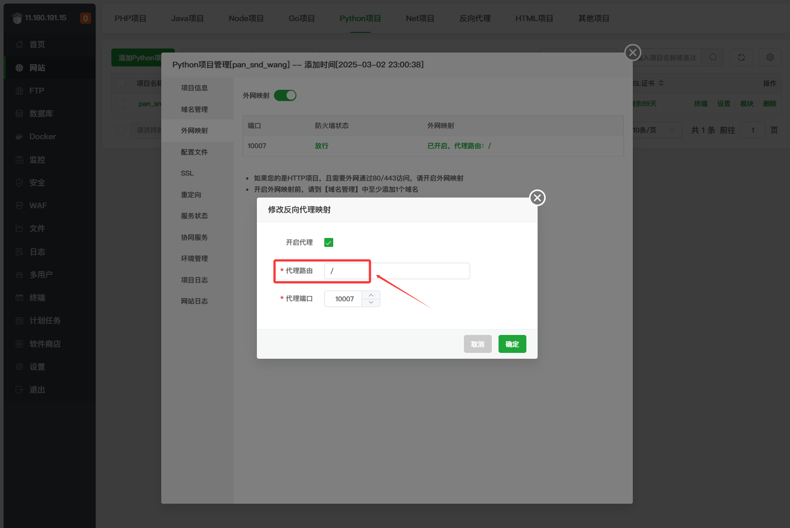Screen dimensions: 790x528
Task: Click the 代理路由 input field
Action: pos(397,271)
